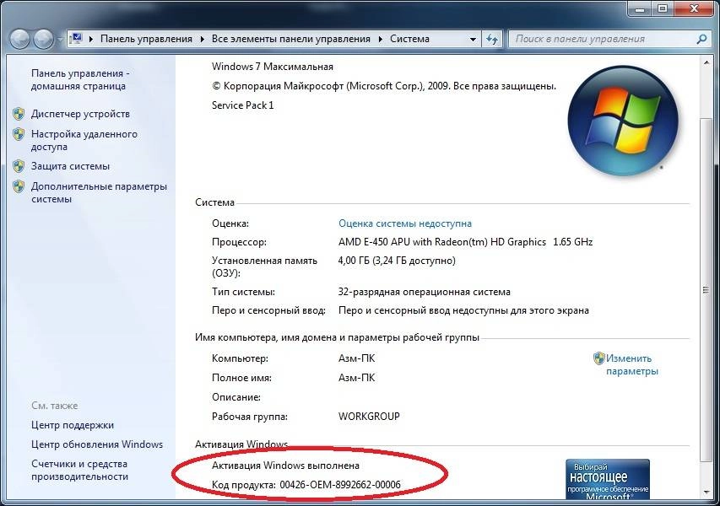Click 'Windows 7 Максимальная' edition text
Viewport: 720px width, 506px height.
[x=273, y=67]
